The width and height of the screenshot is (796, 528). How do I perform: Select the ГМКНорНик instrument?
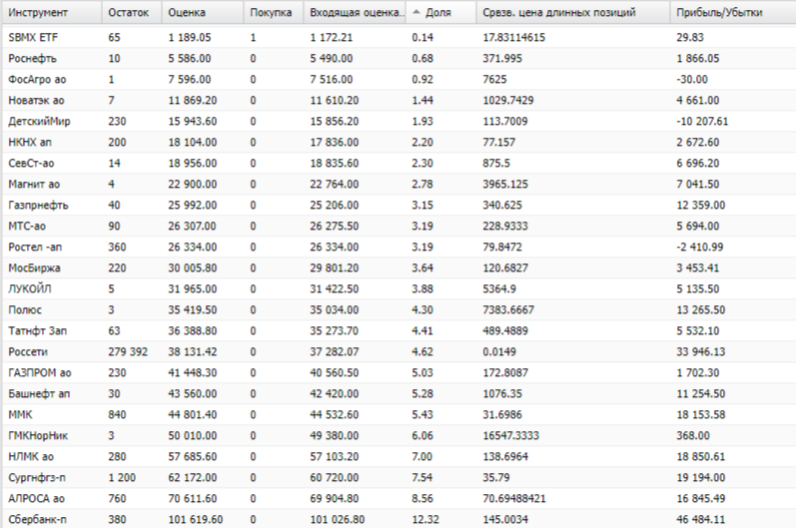pyautogui.click(x=38, y=436)
